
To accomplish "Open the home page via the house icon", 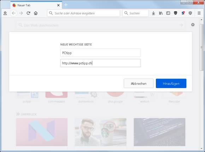I will (36, 13).
